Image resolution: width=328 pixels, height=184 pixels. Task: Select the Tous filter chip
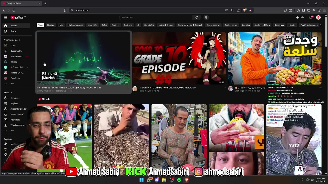tap(40, 25)
